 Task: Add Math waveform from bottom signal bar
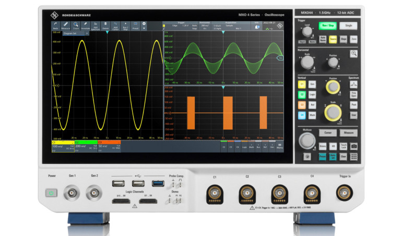pos(252,147)
